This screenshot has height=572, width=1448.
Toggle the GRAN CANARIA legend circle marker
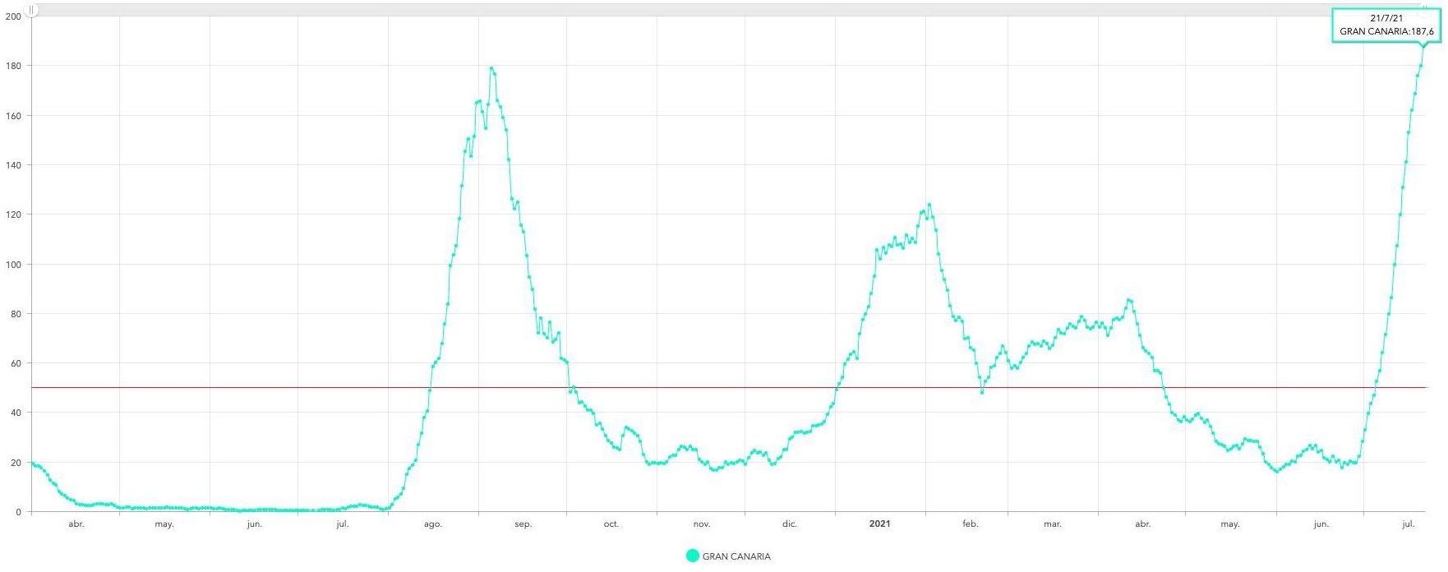click(x=692, y=556)
